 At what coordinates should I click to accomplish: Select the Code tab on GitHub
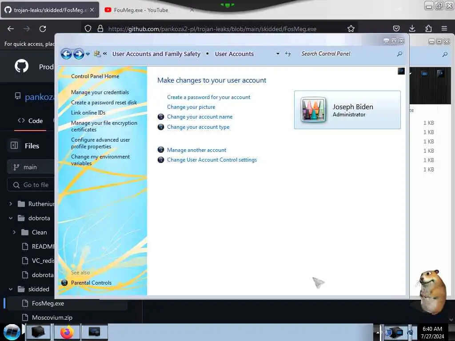[30, 121]
